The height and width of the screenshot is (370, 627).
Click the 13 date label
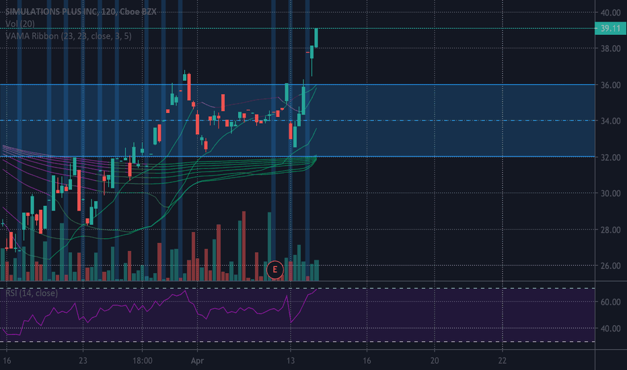coord(291,361)
